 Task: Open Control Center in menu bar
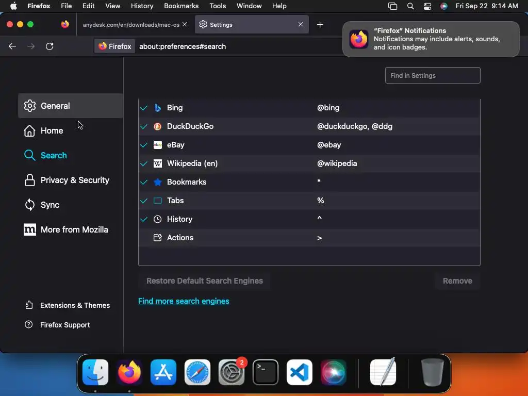pos(427,6)
